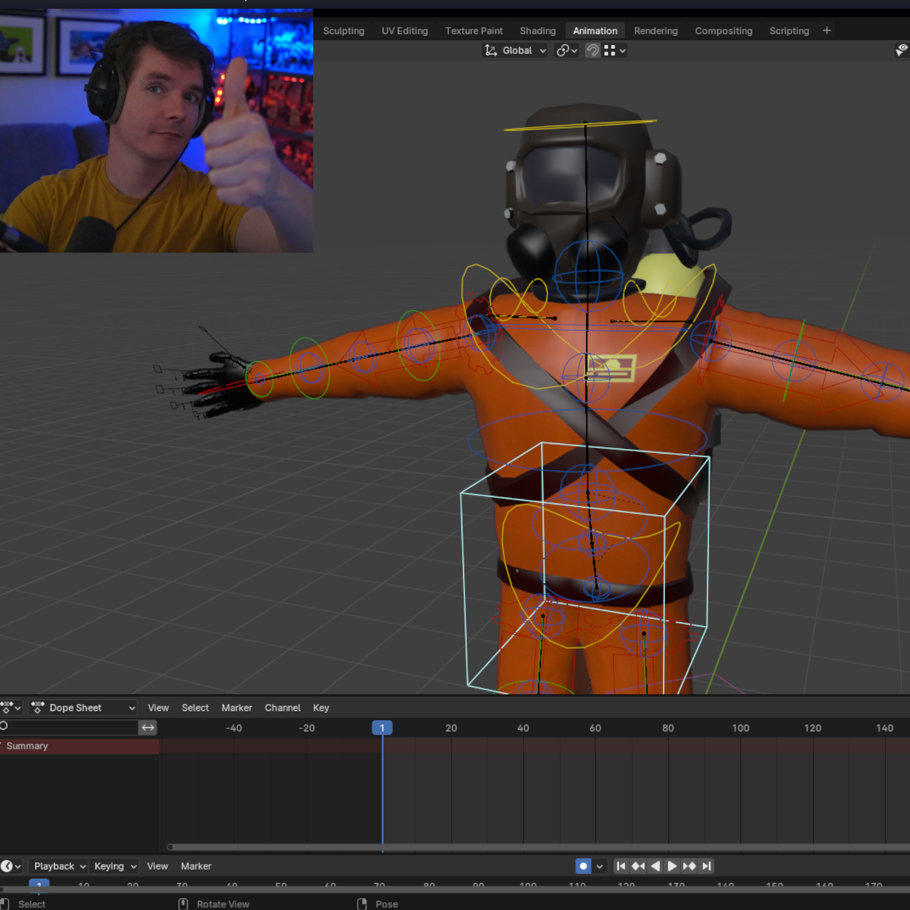910x910 pixels.
Task: Play the animation in reverse
Action: point(655,866)
